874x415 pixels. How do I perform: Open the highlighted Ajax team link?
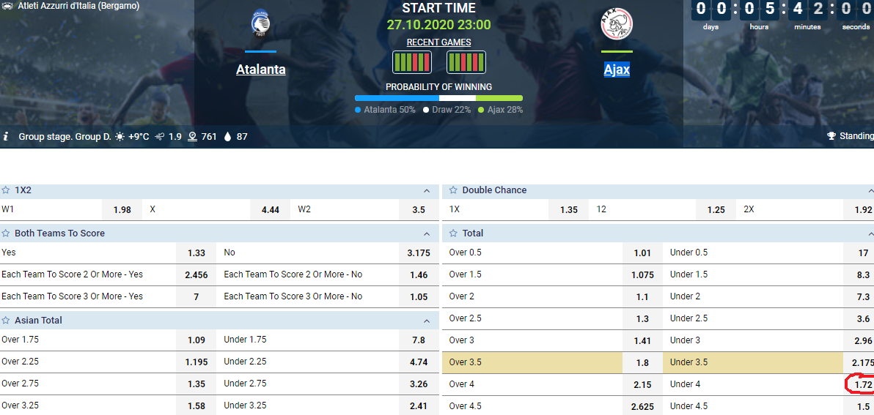(617, 70)
